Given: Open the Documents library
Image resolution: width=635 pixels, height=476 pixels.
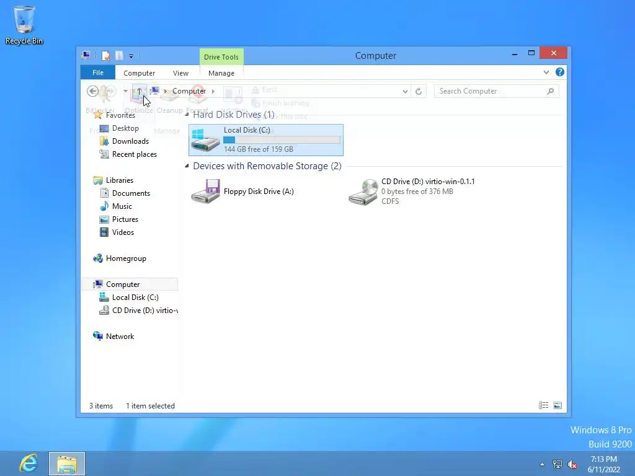Looking at the screenshot, I should tap(131, 193).
